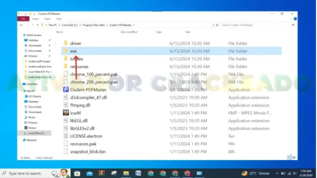
Task: Open volume control in system tray
Action: coord(295,173)
